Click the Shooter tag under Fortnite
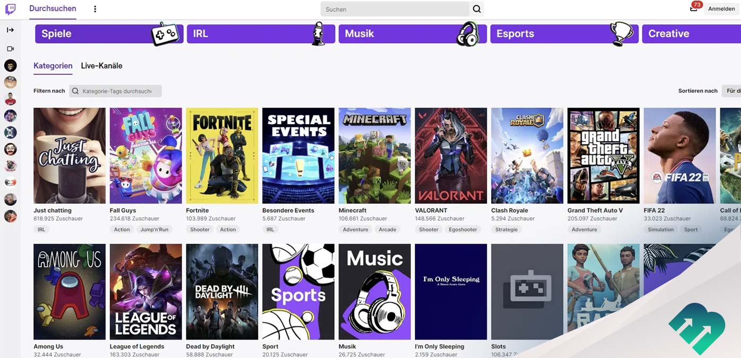This screenshot has width=741, height=358. tap(200, 230)
